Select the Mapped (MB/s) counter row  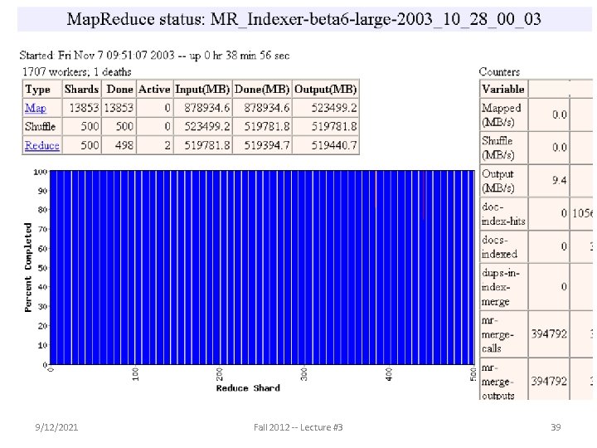536,114
